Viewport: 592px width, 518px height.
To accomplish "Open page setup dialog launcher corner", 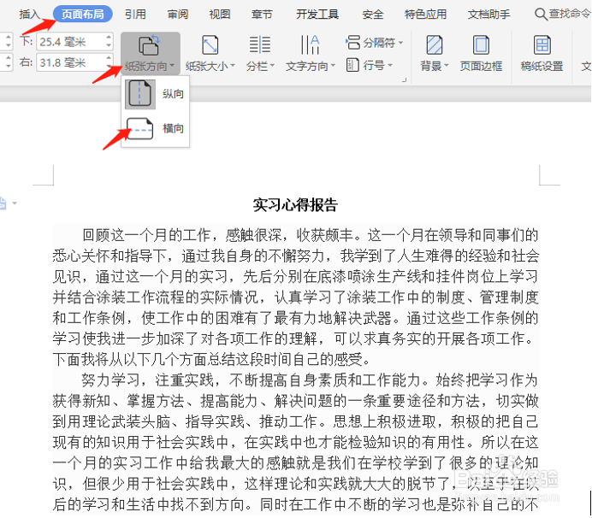I will pos(404,80).
